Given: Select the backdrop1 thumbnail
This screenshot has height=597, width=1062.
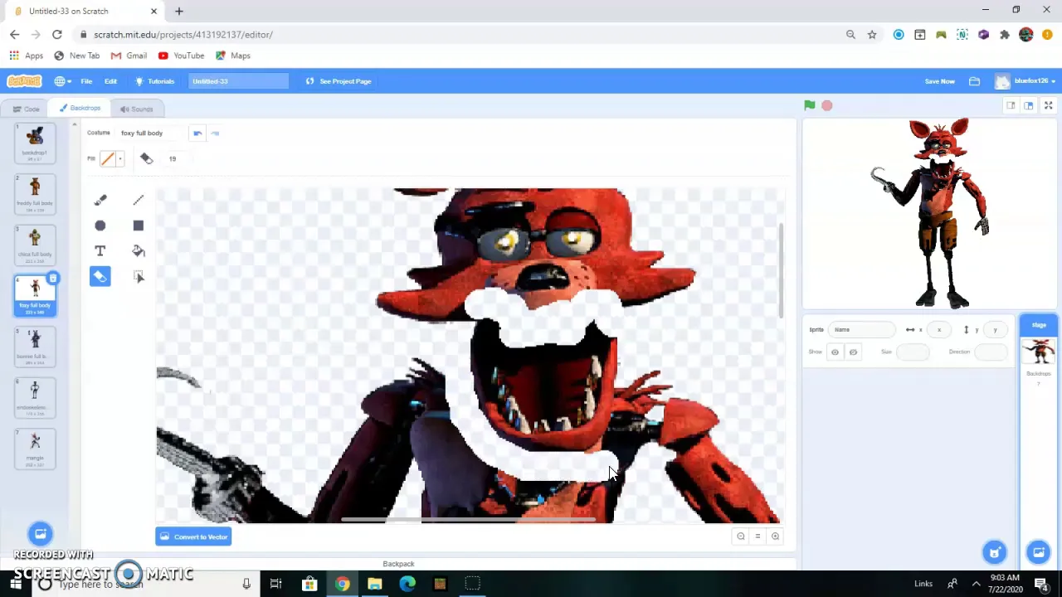Looking at the screenshot, I should tap(35, 143).
